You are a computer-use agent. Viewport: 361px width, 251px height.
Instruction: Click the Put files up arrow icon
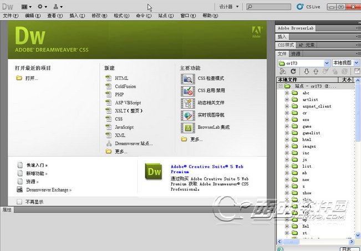[x=316, y=72]
